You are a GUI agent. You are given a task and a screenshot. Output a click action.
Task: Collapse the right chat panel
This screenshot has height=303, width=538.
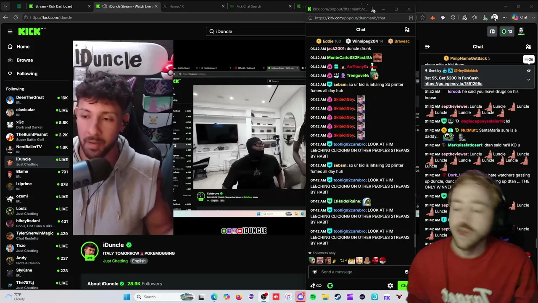coord(427,47)
